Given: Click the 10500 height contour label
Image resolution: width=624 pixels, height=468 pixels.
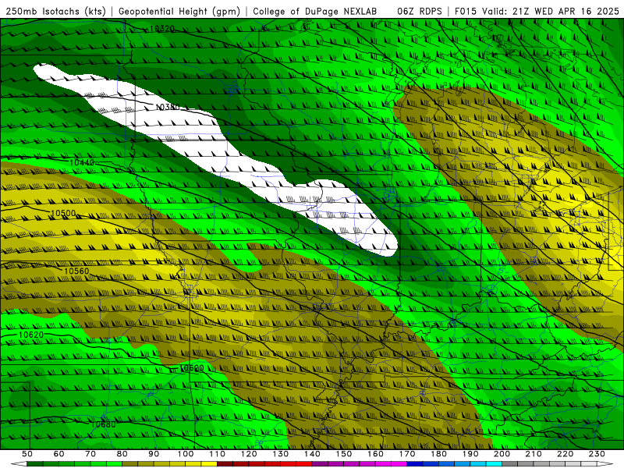Looking at the screenshot, I should click(x=63, y=213).
